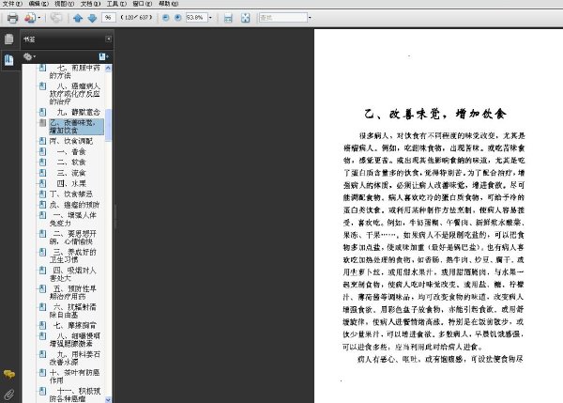Click the fit full page icon

pyautogui.click(x=245, y=18)
